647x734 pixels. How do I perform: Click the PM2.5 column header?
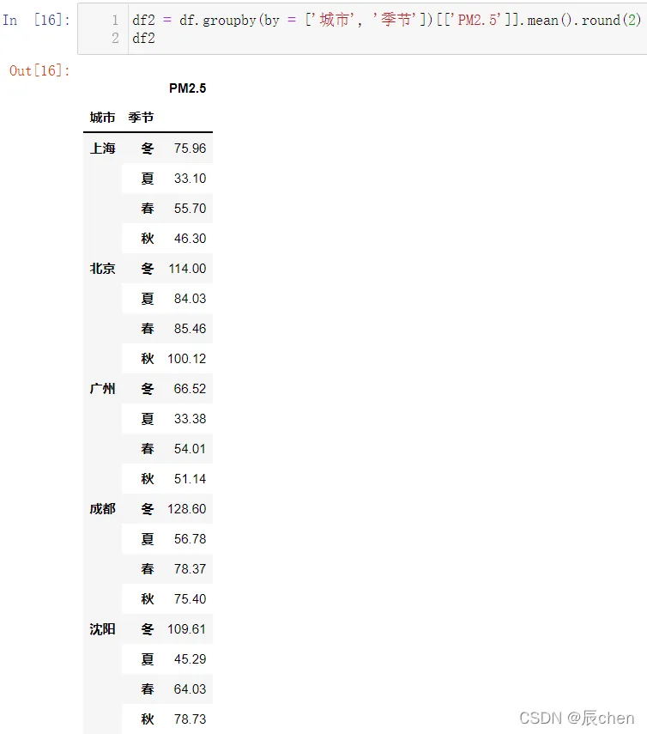pos(187,88)
